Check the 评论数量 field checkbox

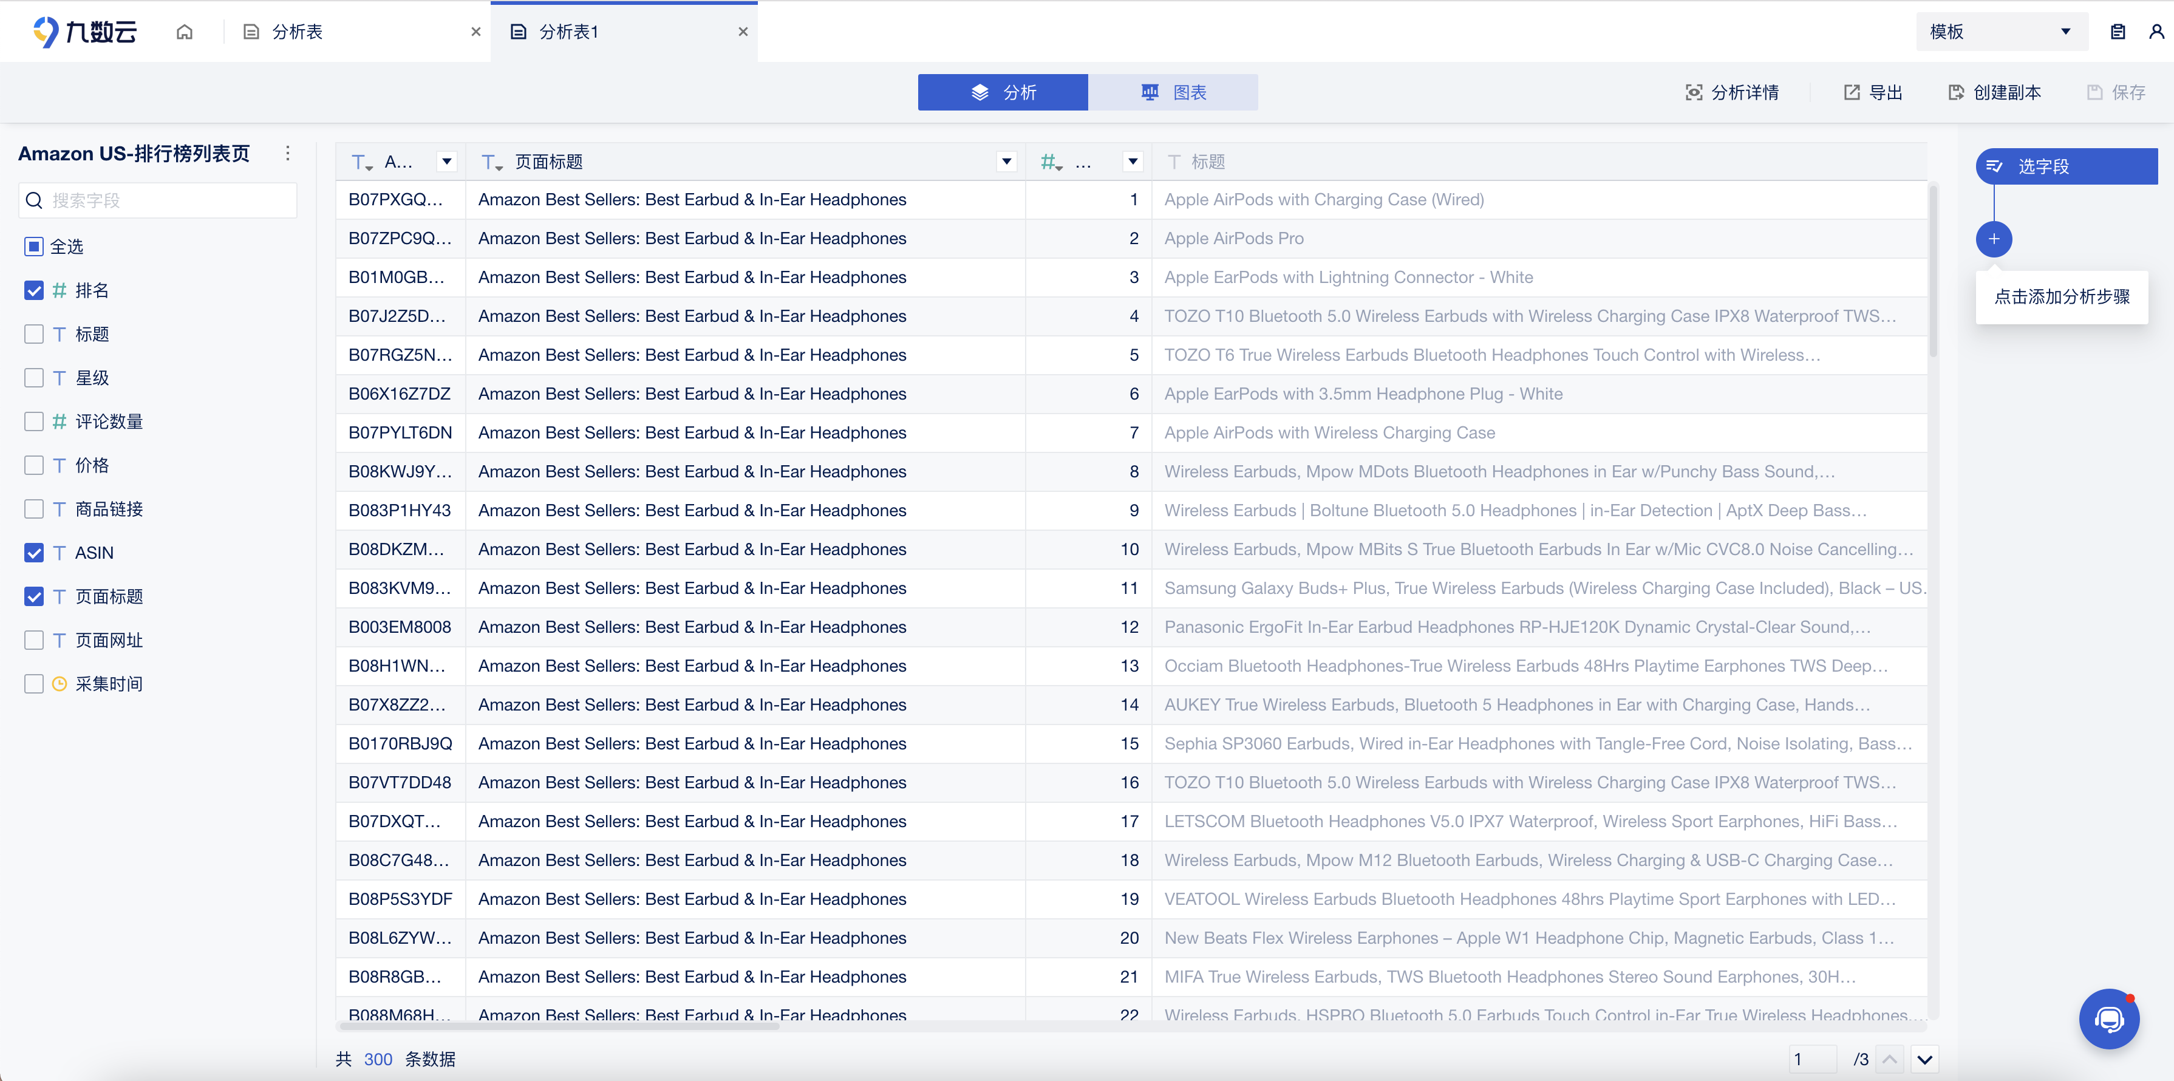point(34,421)
